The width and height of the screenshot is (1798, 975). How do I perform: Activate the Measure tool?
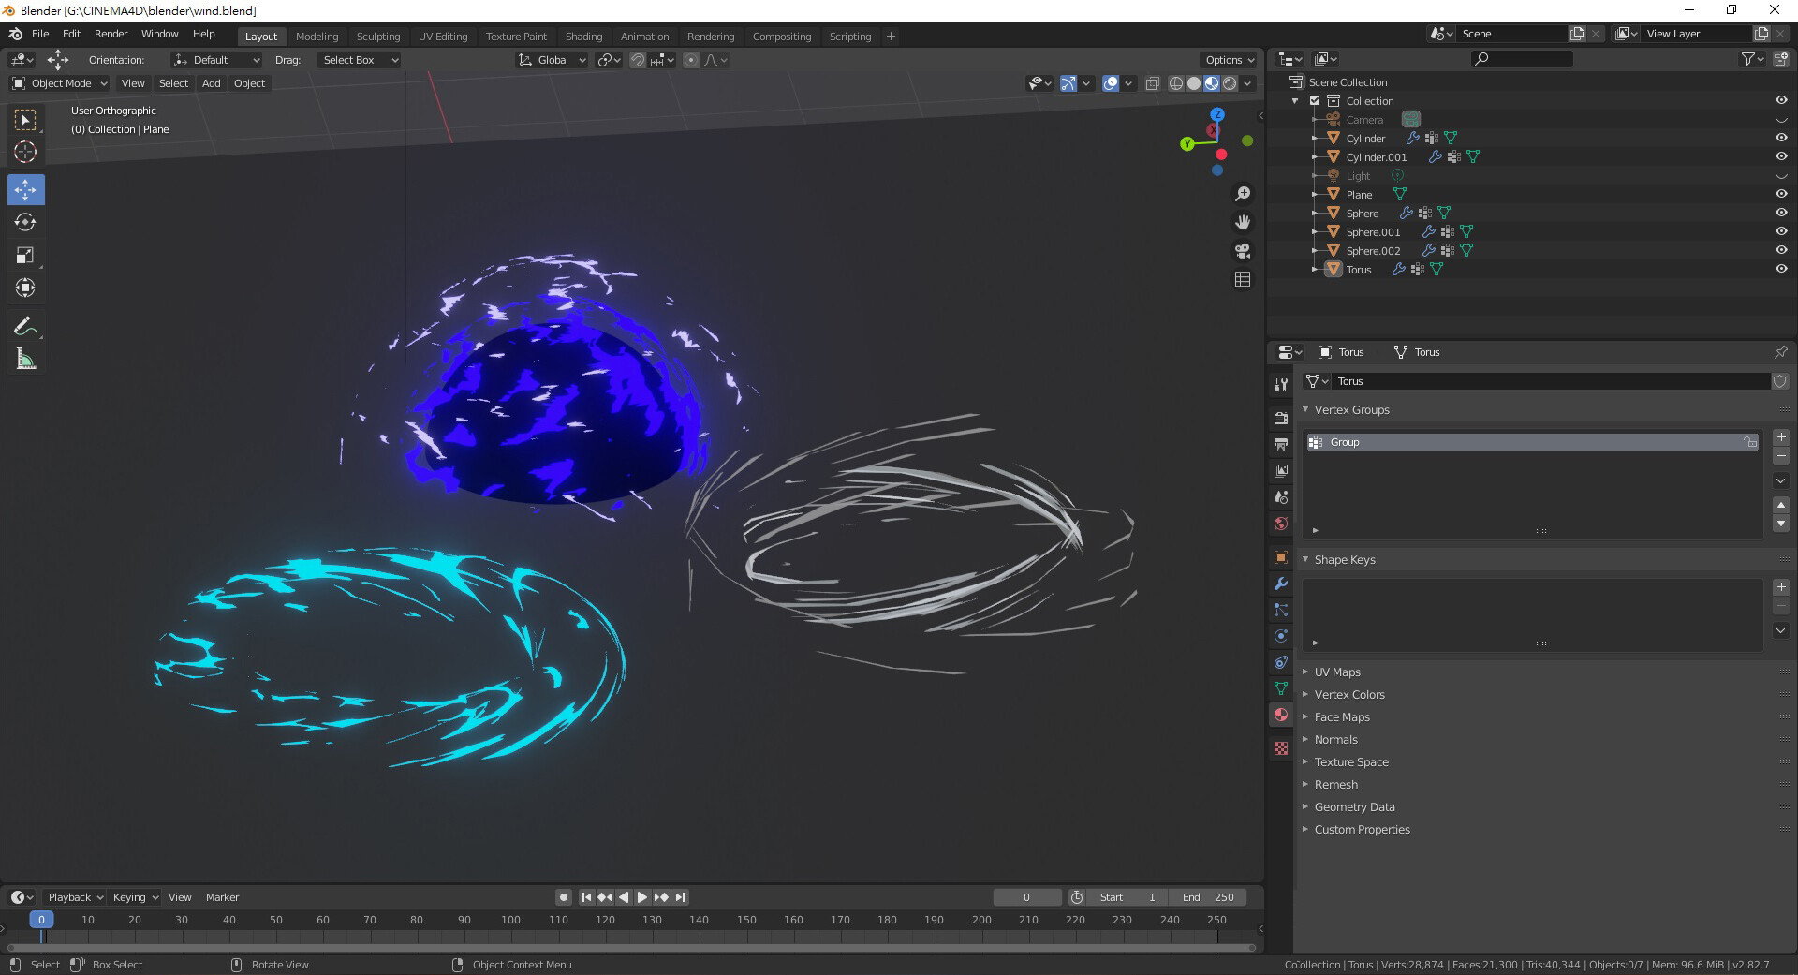click(26, 358)
